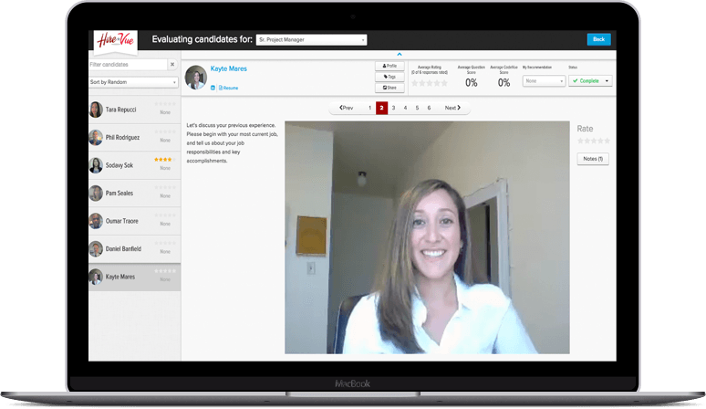Click in the Filter candidates field
Screen dimensions: 706x409
127,65
